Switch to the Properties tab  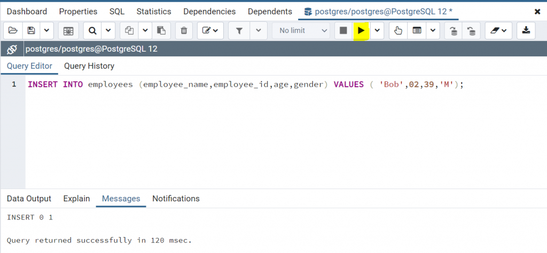[x=78, y=12]
